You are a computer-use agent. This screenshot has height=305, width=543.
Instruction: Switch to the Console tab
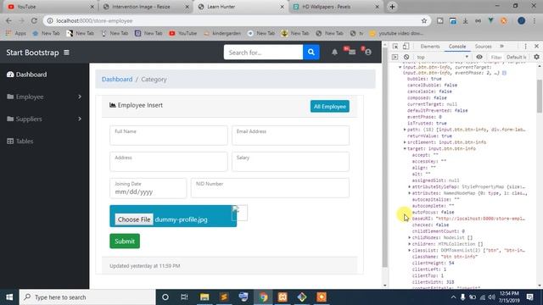click(457, 47)
